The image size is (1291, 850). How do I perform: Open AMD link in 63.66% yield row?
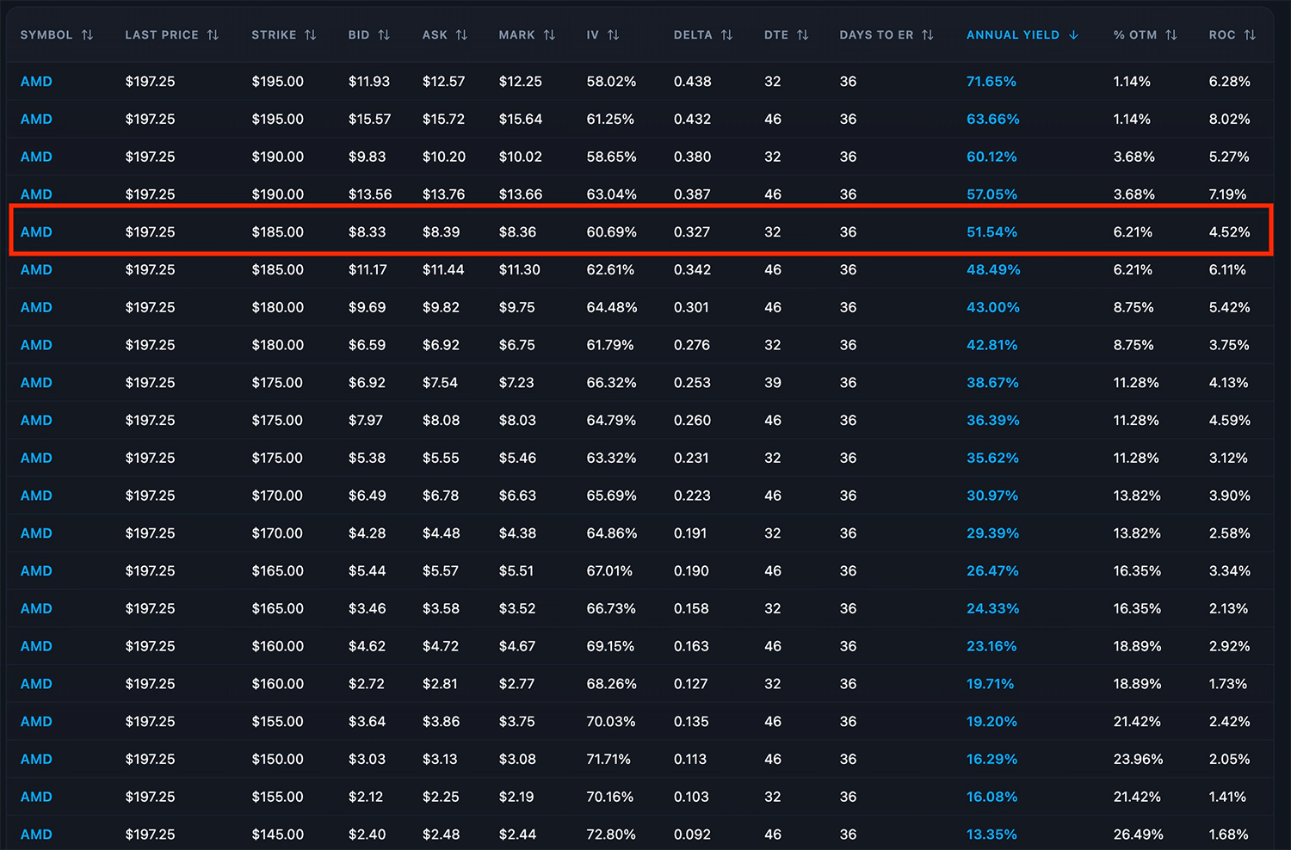[x=36, y=120]
